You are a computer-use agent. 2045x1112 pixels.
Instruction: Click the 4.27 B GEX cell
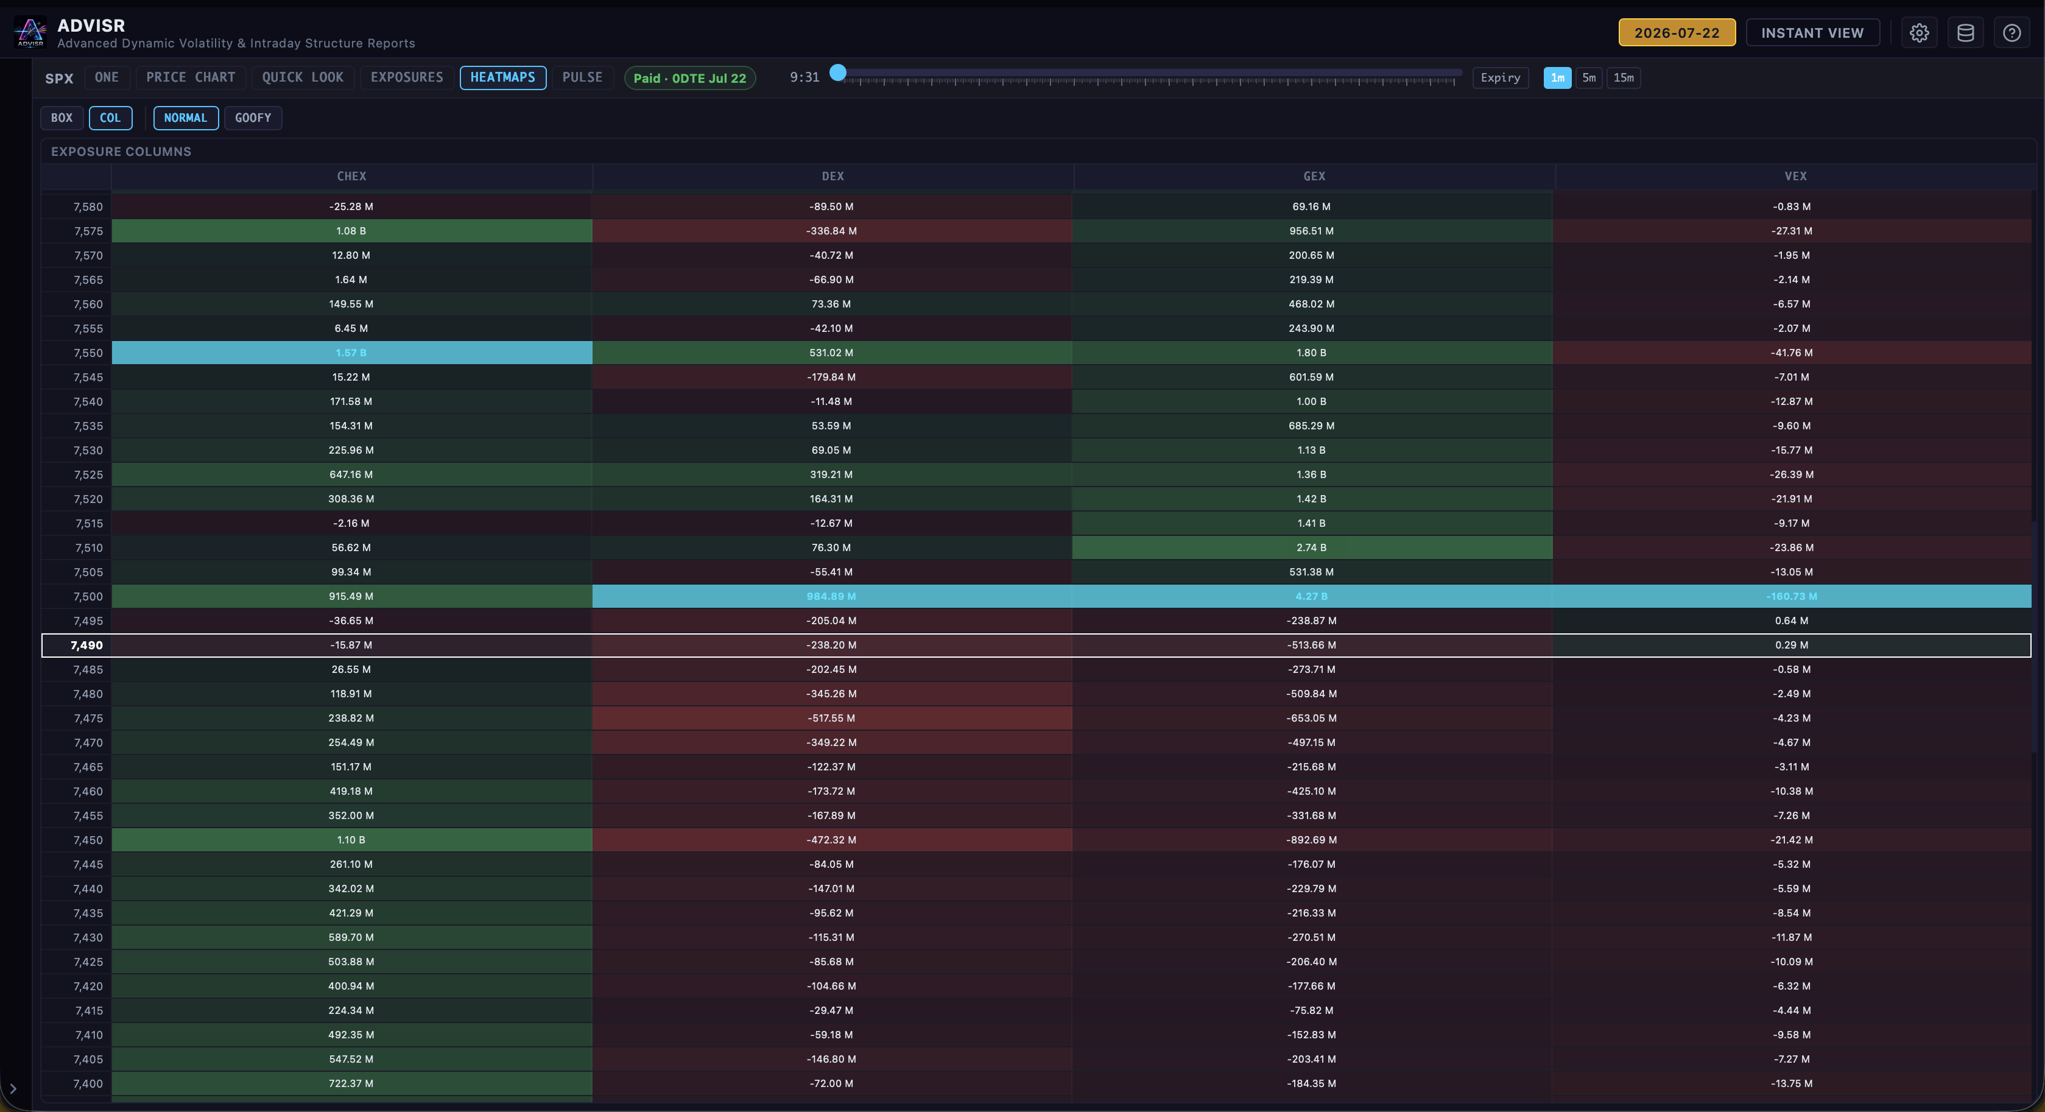1312,596
